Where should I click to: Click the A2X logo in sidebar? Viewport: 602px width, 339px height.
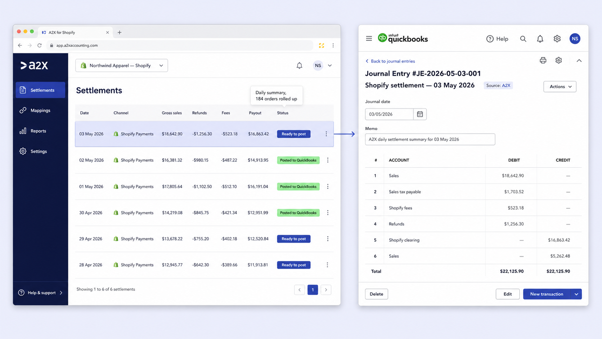tap(34, 65)
